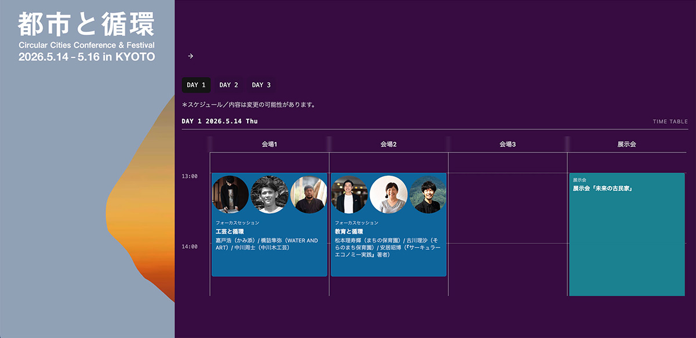696x338 pixels.
Task: Click the right arrow icon above day tabs
Action: tap(190, 56)
